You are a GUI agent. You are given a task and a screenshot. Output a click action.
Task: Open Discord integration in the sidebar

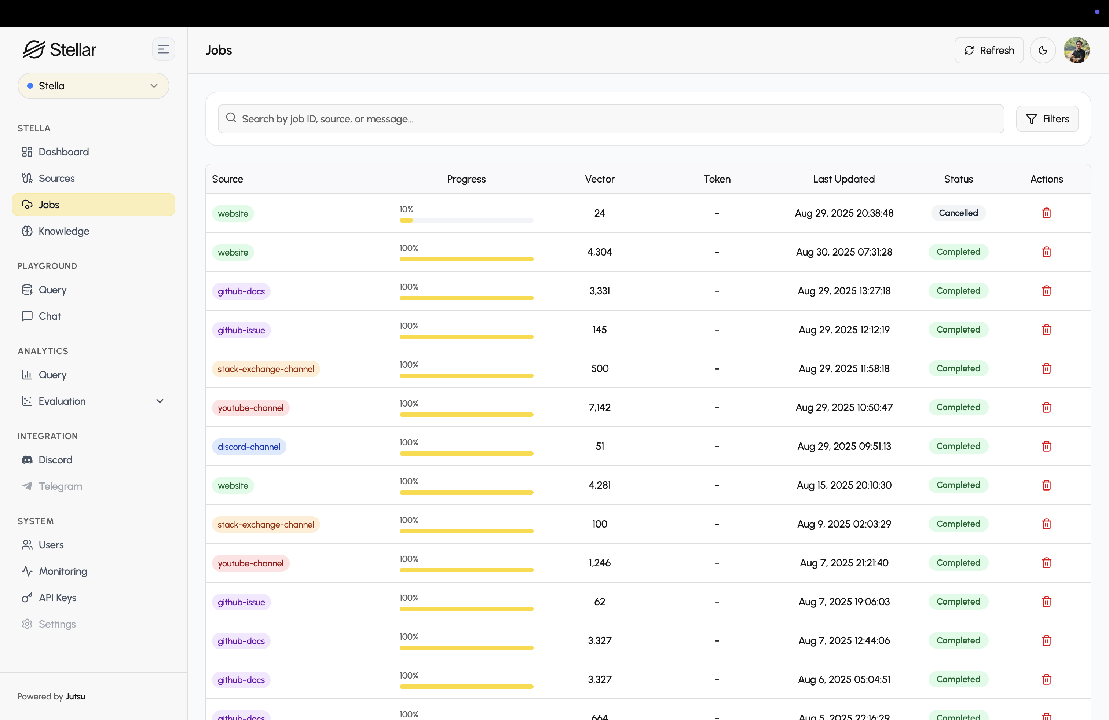pyautogui.click(x=55, y=460)
